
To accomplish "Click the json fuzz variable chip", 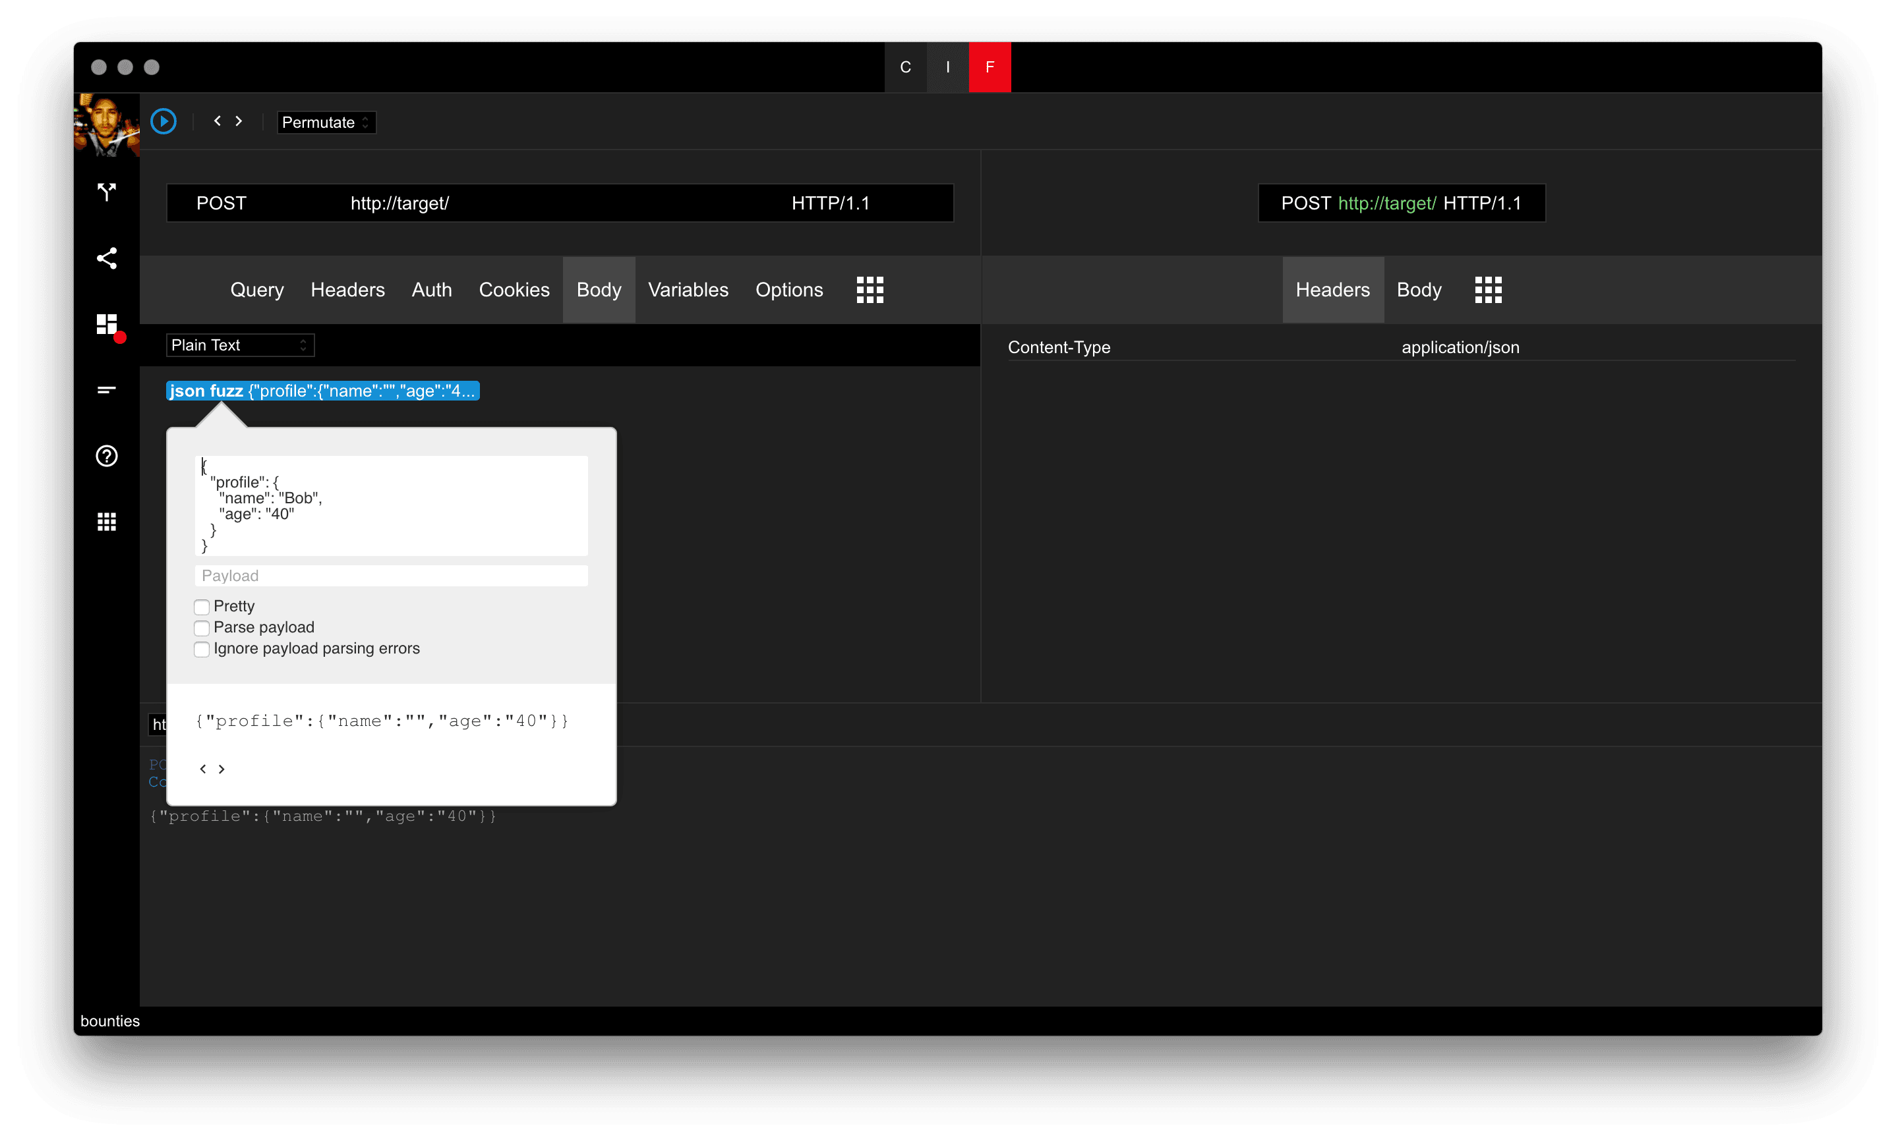I will [323, 391].
